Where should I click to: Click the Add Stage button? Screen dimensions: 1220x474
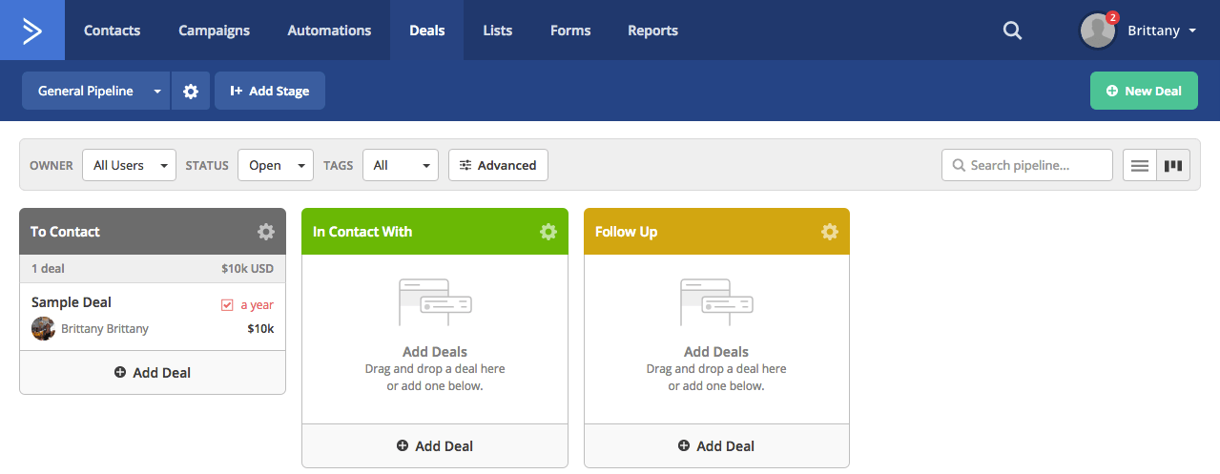270,92
